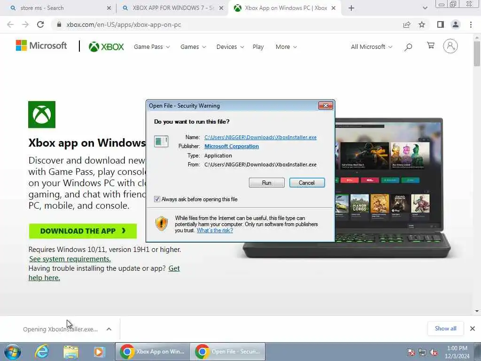Expand the More menu
Screen dimensions: 481x361
pyautogui.click(x=286, y=47)
